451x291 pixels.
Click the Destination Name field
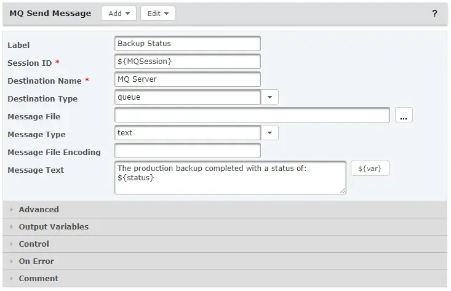[x=188, y=80]
